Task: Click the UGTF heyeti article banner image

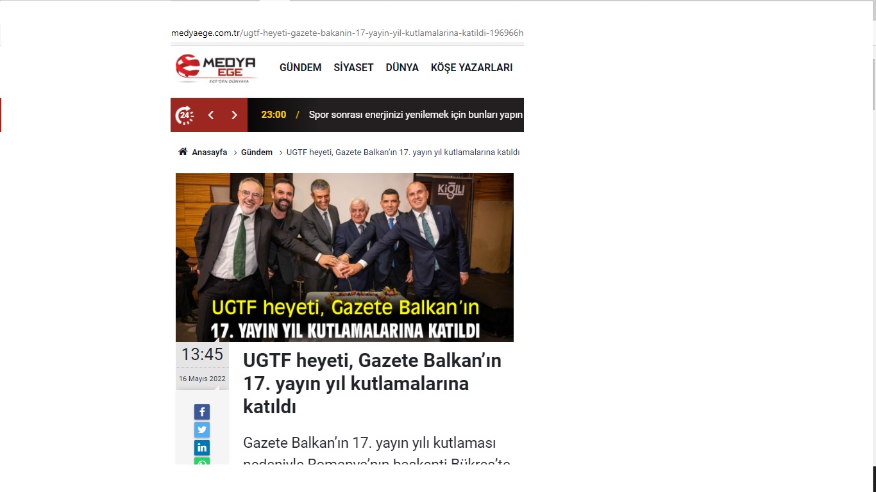Action: click(344, 257)
